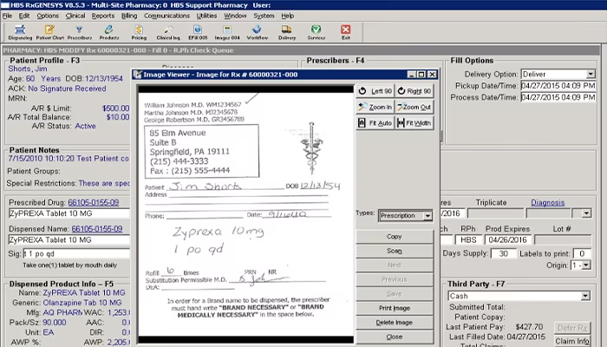
Task: Click the Sig input field
Action: coord(76,254)
